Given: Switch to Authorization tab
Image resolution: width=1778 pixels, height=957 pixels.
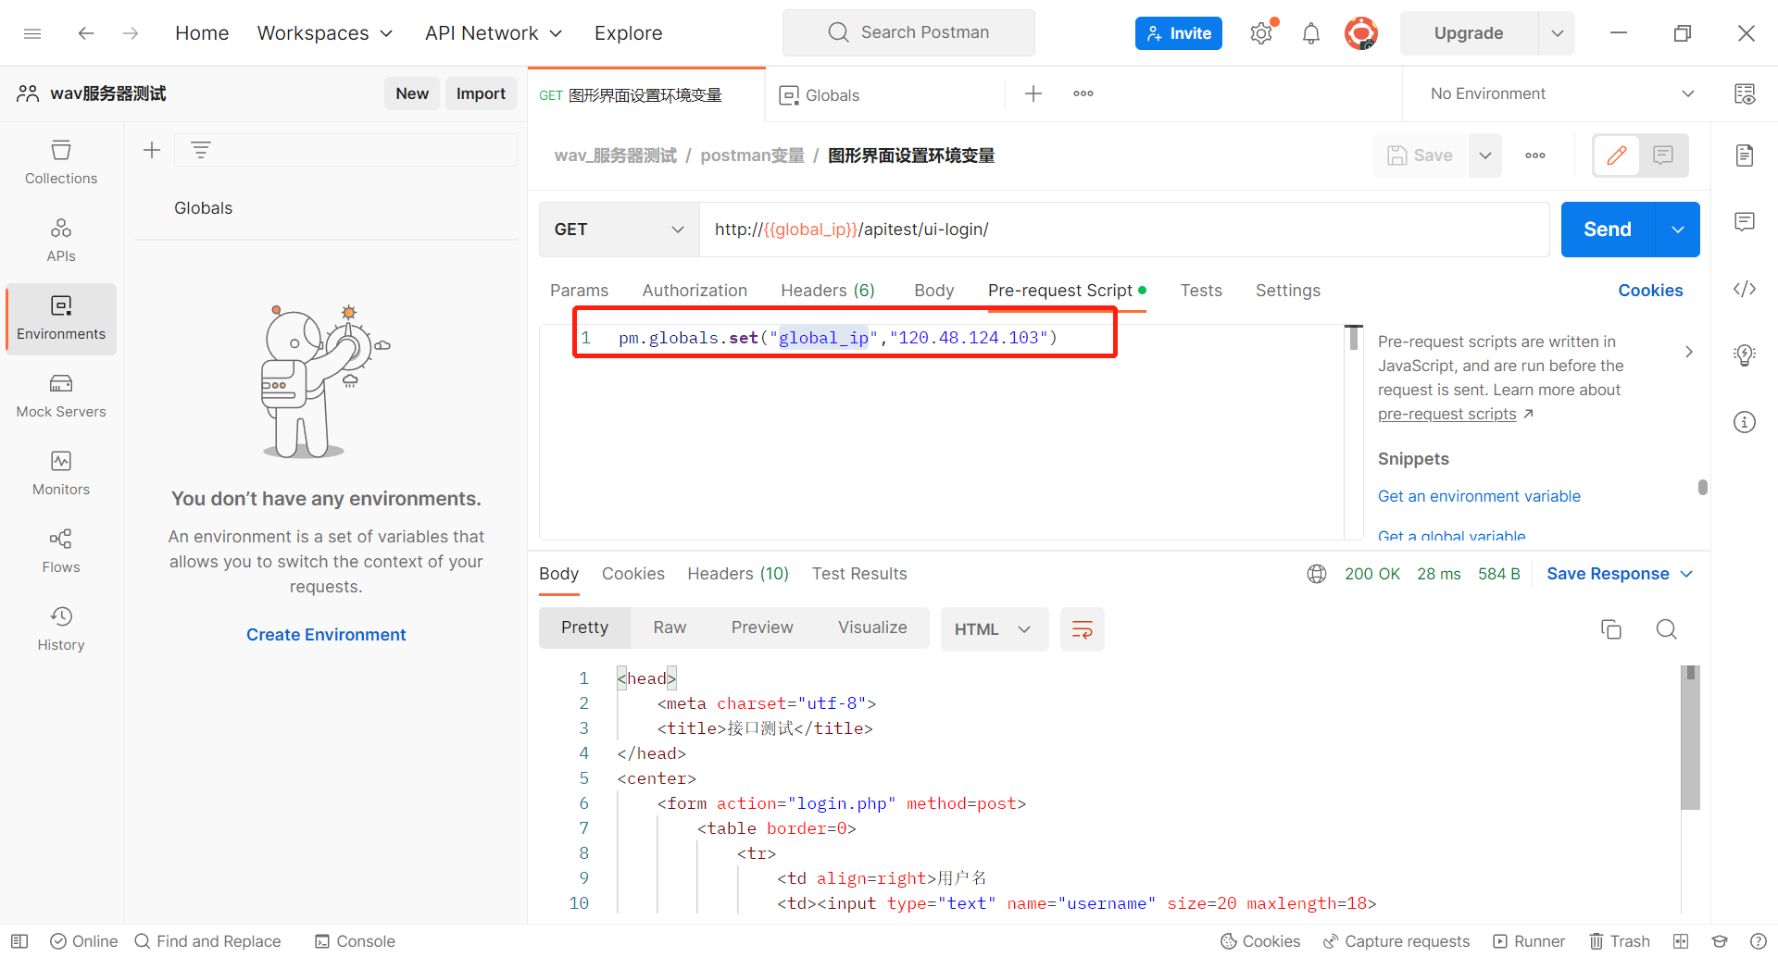Looking at the screenshot, I should [x=695, y=291].
